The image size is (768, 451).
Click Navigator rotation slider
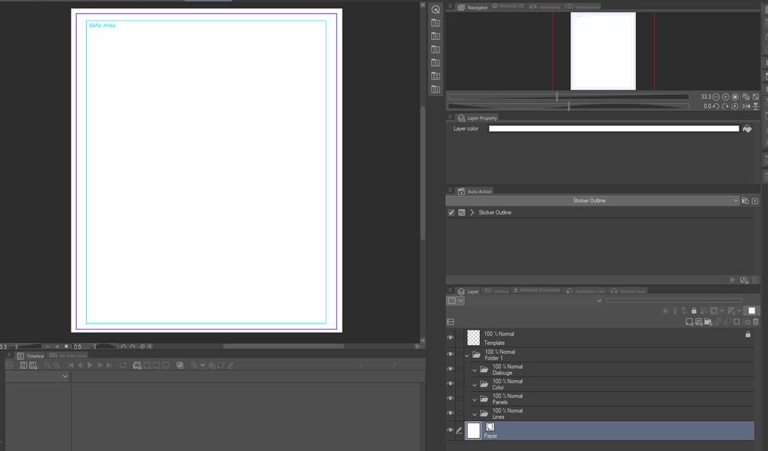[568, 106]
